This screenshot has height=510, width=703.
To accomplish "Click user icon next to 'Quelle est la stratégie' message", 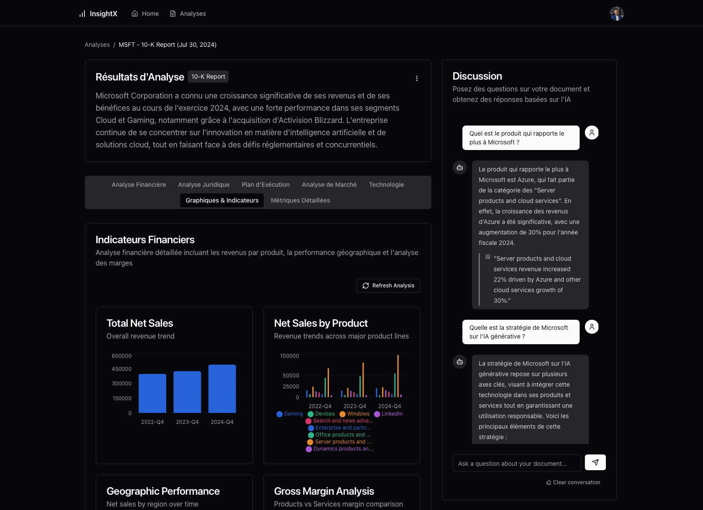I will coord(592,327).
